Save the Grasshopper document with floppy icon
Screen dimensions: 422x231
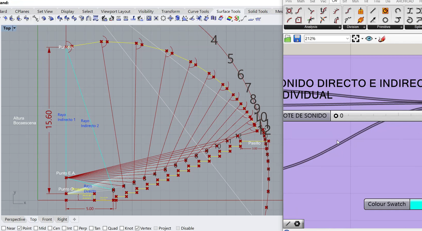(297, 39)
